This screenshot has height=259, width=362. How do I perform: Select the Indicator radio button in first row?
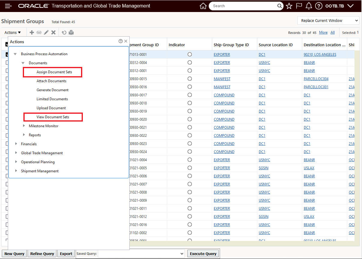tap(189, 55)
